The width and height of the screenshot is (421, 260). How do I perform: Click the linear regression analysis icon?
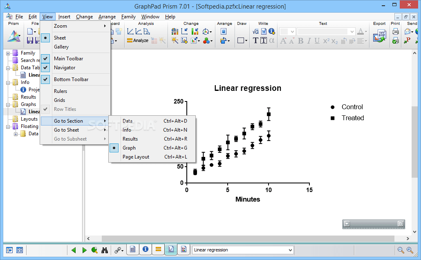[x=130, y=32]
